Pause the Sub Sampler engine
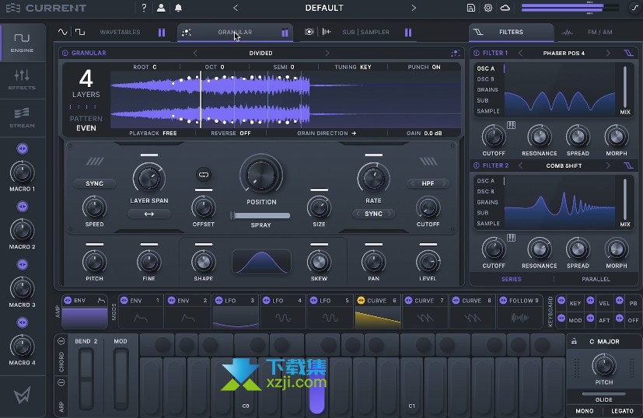Image resolution: width=643 pixels, height=418 pixels. coord(408,33)
